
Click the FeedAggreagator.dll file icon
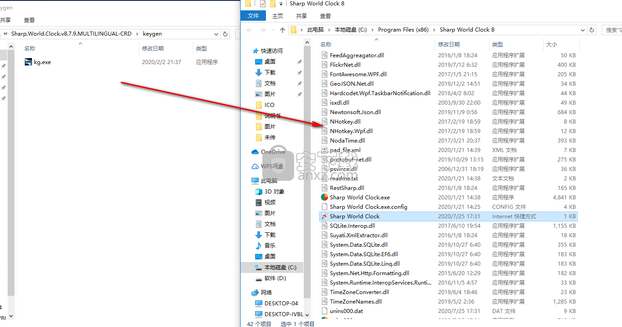(x=324, y=55)
